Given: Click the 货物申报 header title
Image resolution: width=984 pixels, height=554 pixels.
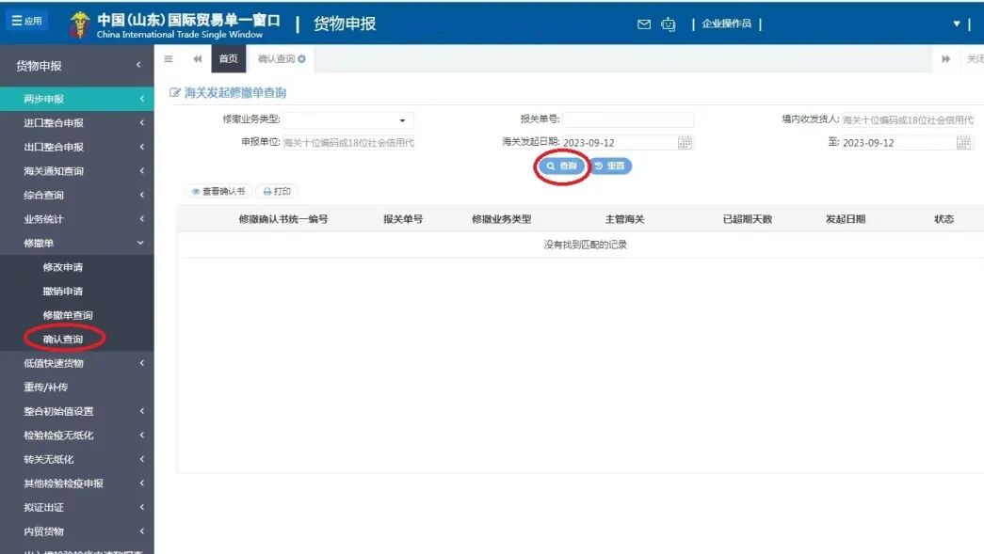Looking at the screenshot, I should pyautogui.click(x=345, y=24).
